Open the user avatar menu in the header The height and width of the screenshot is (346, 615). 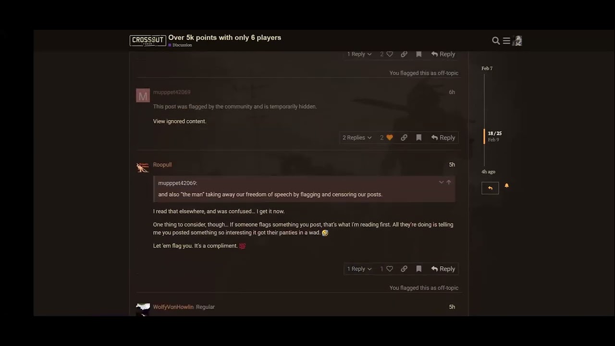(x=517, y=41)
